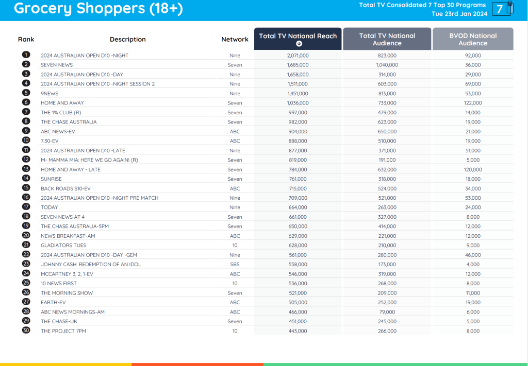Click Total TV Consolidated 7 Top 30 Programs heading
Viewport: 528px width, 366px height.
[422, 5]
